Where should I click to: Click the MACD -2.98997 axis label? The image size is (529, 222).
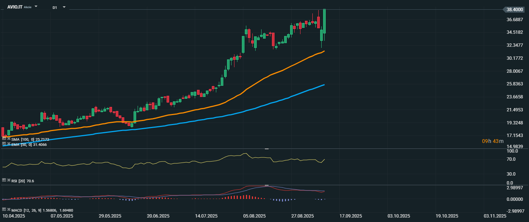515,211
